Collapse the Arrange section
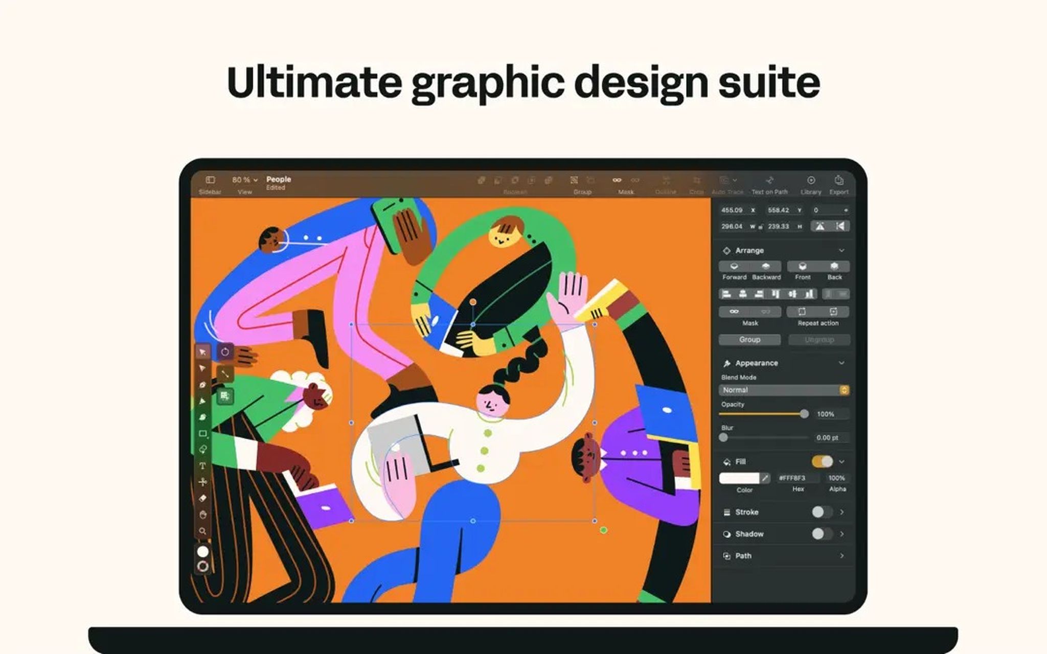Image resolution: width=1047 pixels, height=654 pixels. pos(843,250)
